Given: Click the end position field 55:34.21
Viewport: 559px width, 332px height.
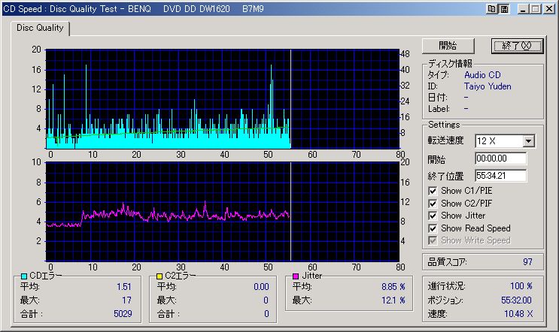Looking at the screenshot, I should tap(500, 176).
